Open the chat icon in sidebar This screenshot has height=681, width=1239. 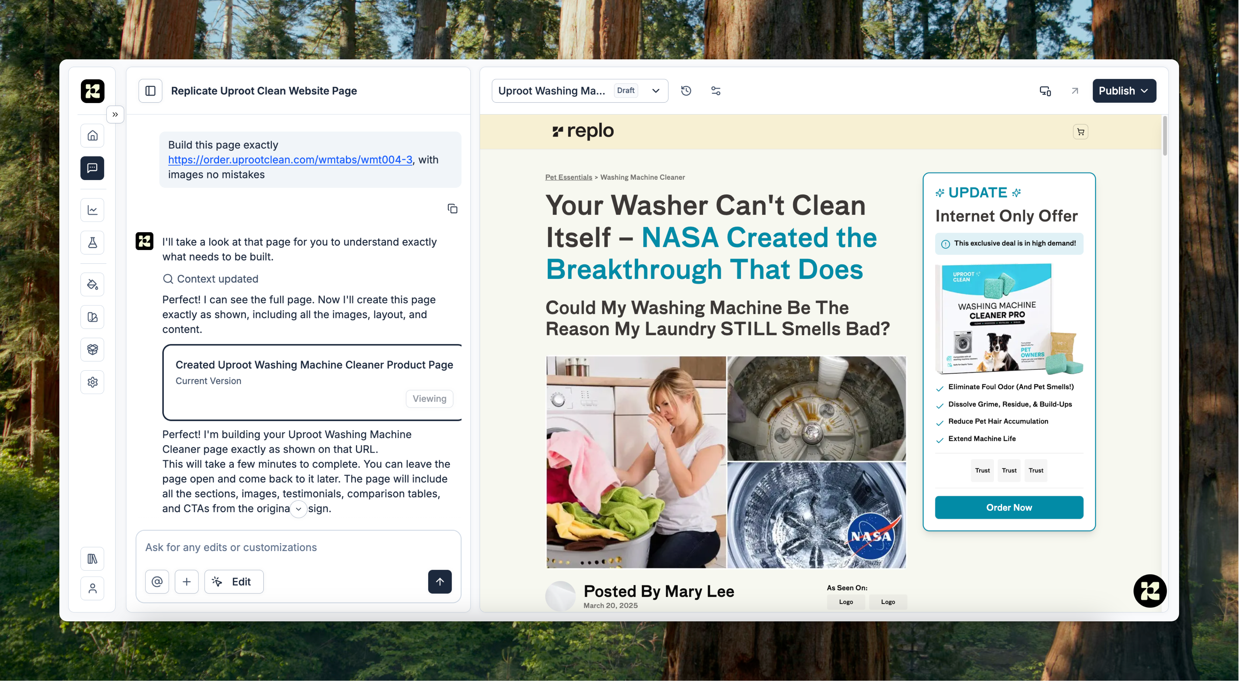pos(92,168)
